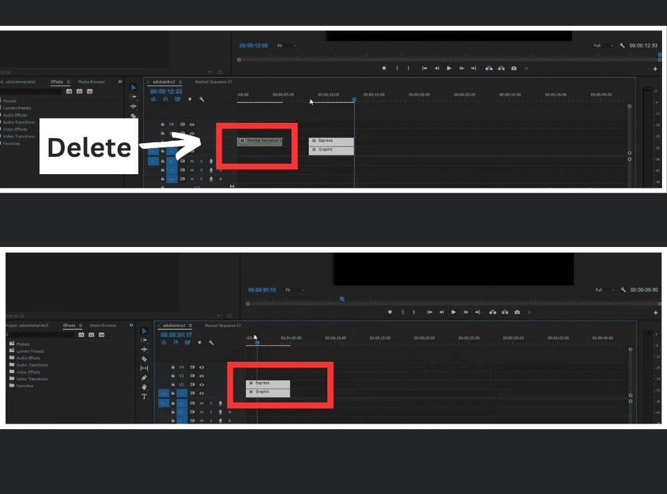The height and width of the screenshot is (494, 667).
Task: Select the Ripple Edit tool in lower screenshot
Action: 144,349
